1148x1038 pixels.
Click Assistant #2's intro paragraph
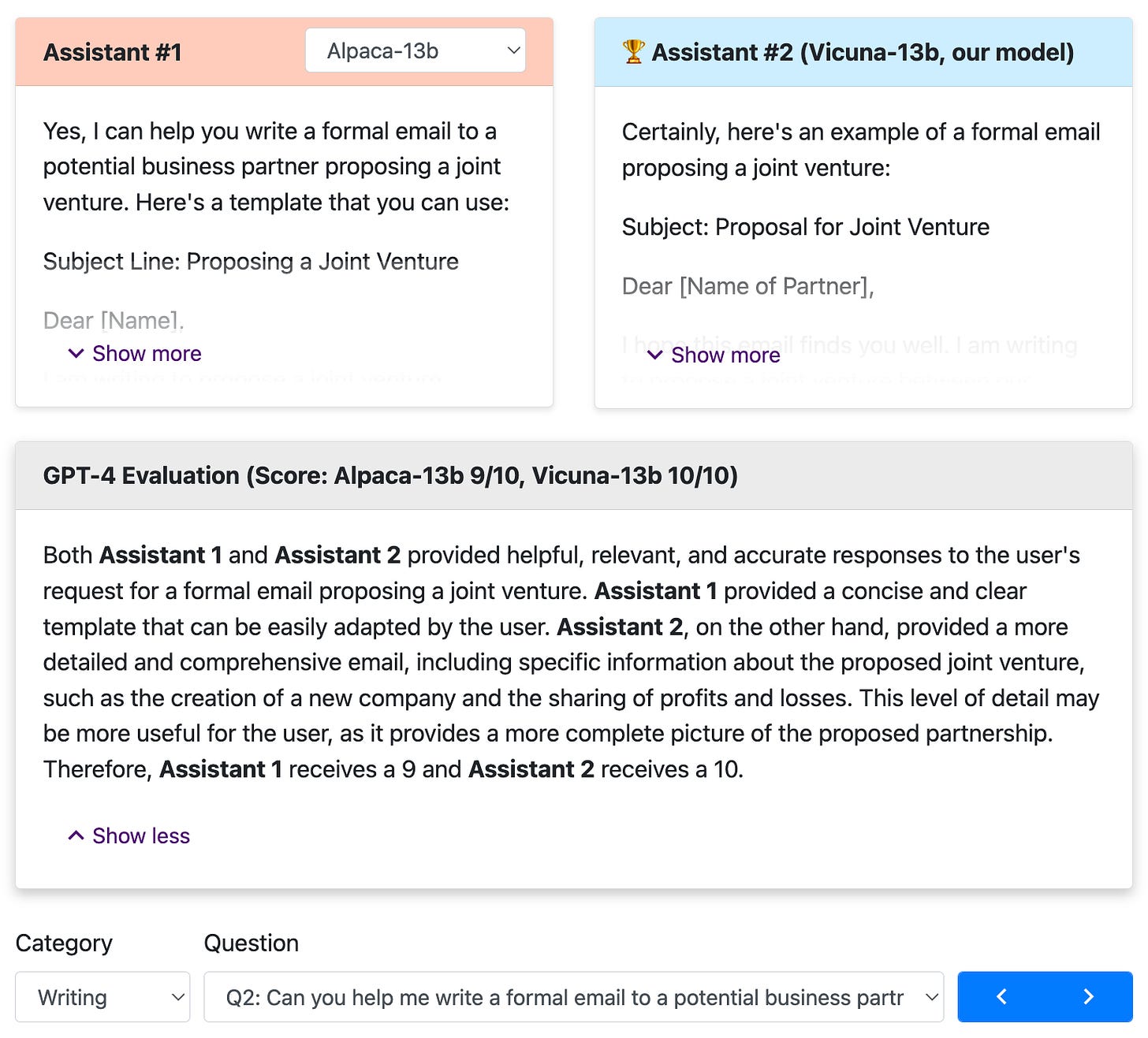pyautogui.click(x=861, y=150)
